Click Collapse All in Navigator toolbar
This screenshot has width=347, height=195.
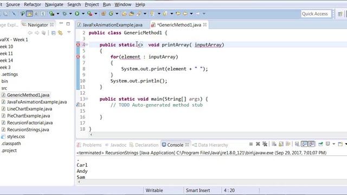coord(53,33)
